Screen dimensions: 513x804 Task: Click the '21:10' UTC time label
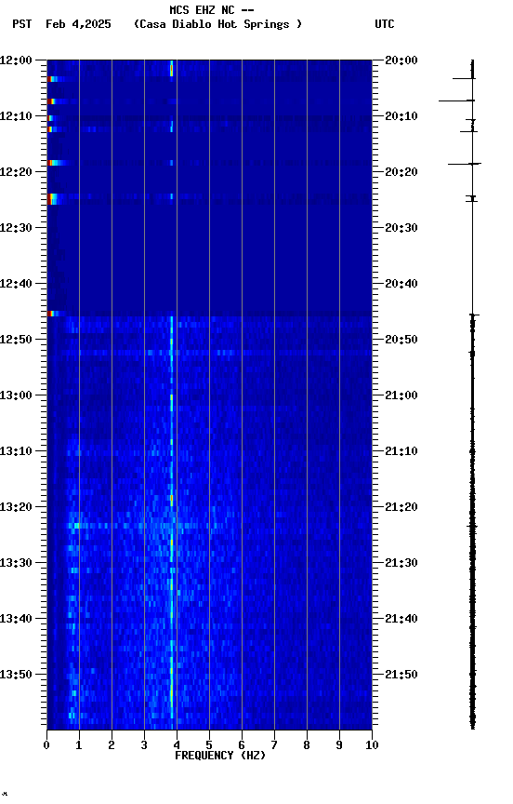[401, 451]
